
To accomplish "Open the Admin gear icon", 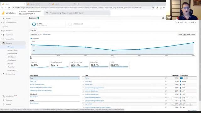I will click(x=3, y=105).
